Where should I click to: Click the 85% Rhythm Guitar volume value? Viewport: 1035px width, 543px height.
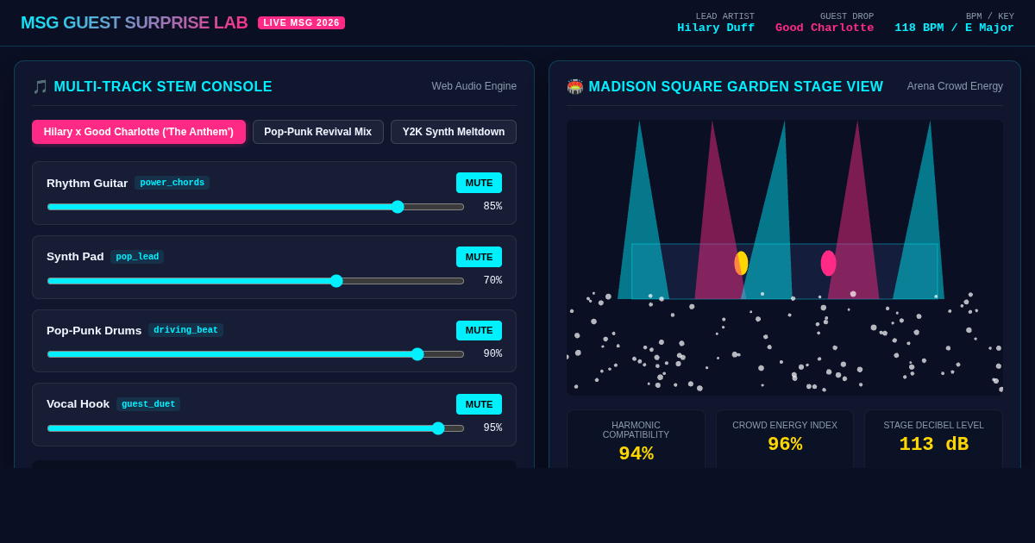(492, 207)
